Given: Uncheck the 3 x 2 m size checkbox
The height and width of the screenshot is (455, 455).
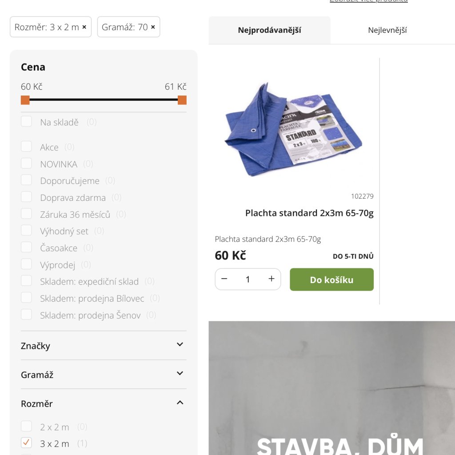Looking at the screenshot, I should click(x=26, y=443).
